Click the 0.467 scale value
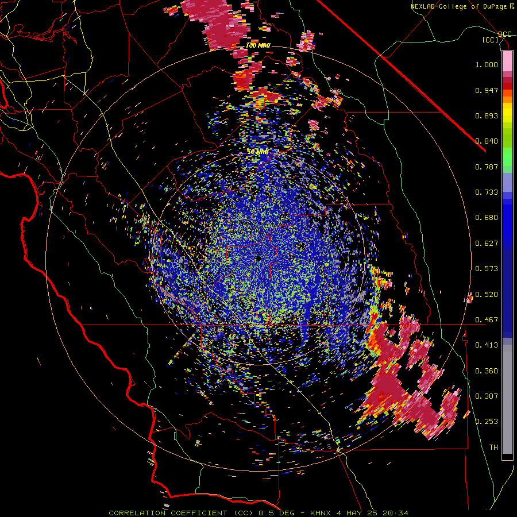The height and width of the screenshot is (517, 517). 487,320
